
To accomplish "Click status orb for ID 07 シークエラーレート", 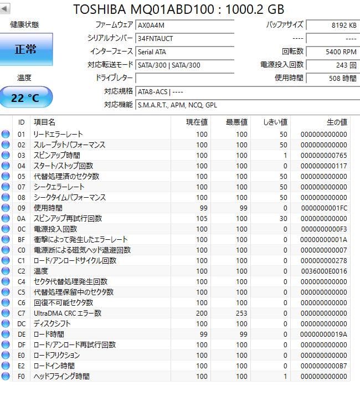I will [6, 187].
